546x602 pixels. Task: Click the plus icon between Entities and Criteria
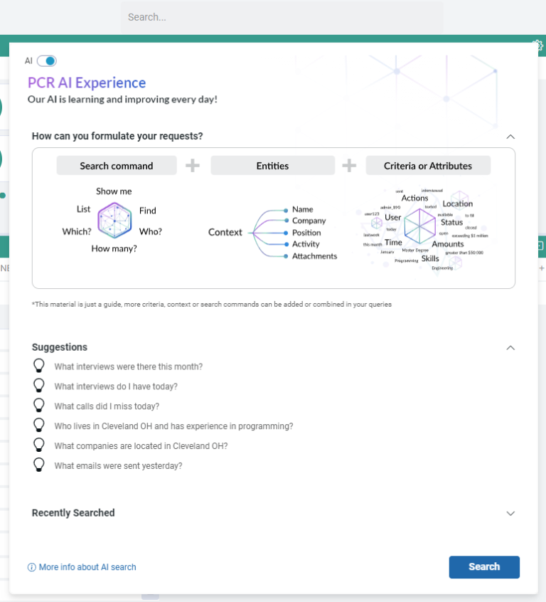tap(349, 165)
